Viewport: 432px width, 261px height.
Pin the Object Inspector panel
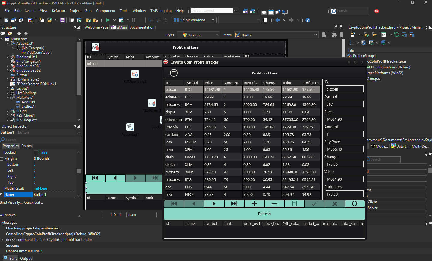pyautogui.click(x=75, y=127)
